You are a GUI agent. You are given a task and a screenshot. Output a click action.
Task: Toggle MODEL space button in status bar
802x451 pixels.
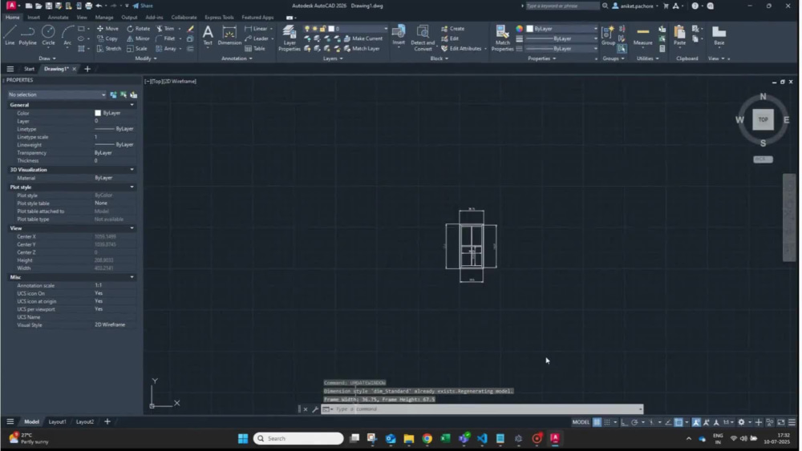click(581, 422)
